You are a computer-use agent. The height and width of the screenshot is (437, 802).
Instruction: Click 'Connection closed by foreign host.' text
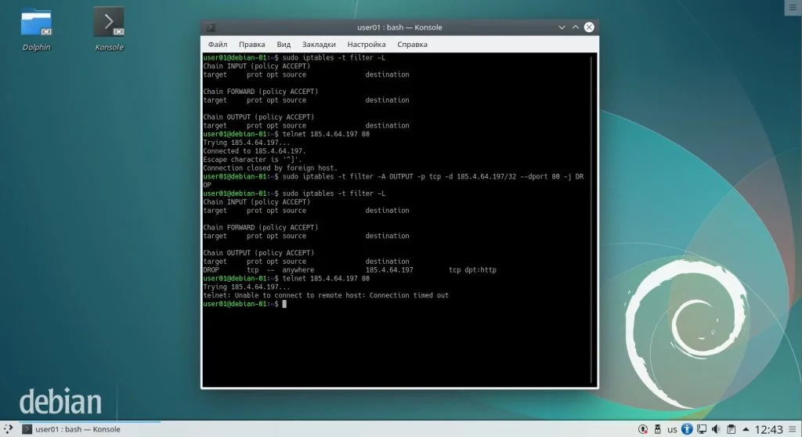pyautogui.click(x=270, y=168)
